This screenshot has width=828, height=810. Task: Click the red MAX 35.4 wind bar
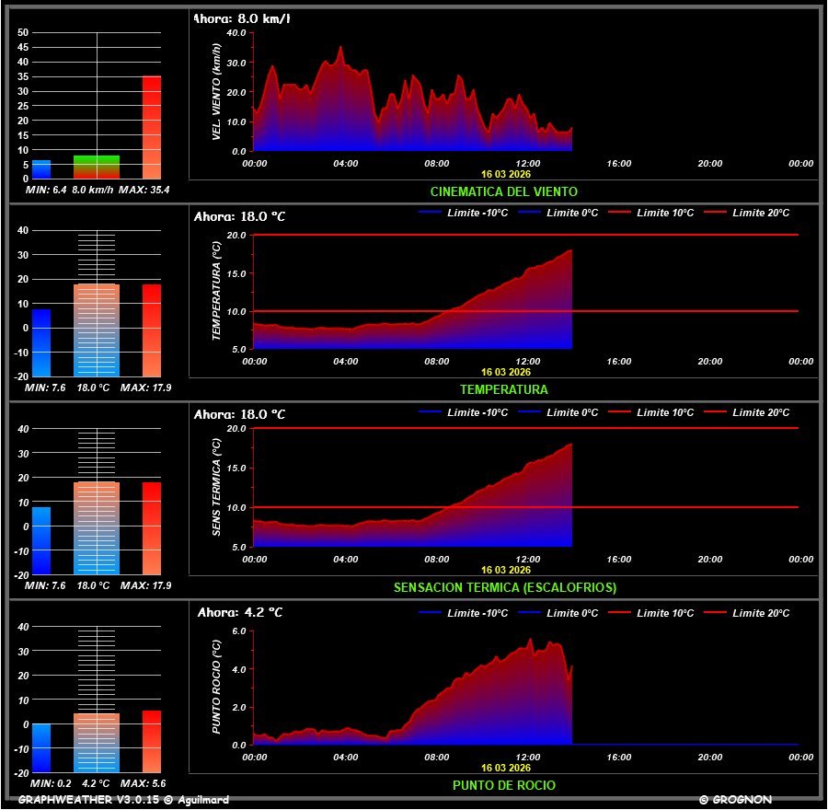coord(152,127)
